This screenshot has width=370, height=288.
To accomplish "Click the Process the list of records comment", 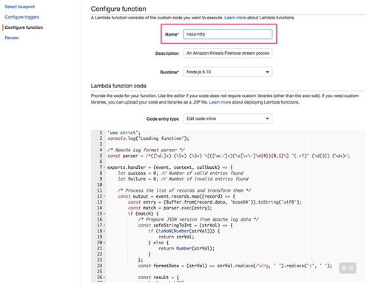I will point(184,190).
